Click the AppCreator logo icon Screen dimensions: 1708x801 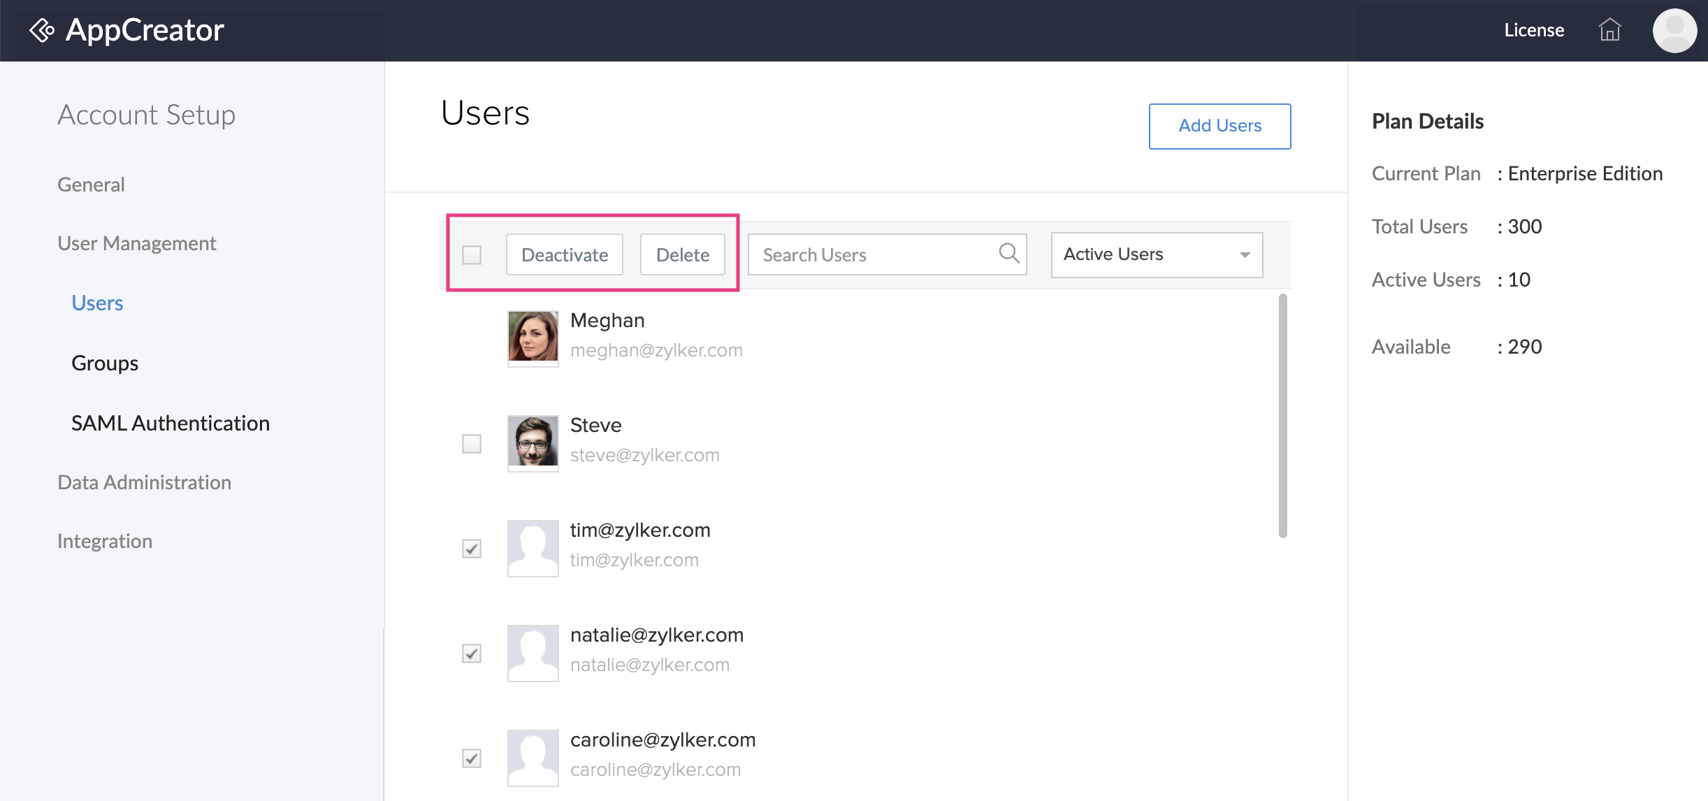42,30
